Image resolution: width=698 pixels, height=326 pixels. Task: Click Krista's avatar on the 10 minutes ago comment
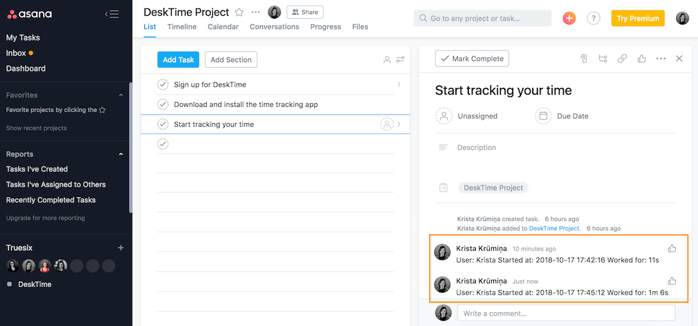(x=443, y=252)
